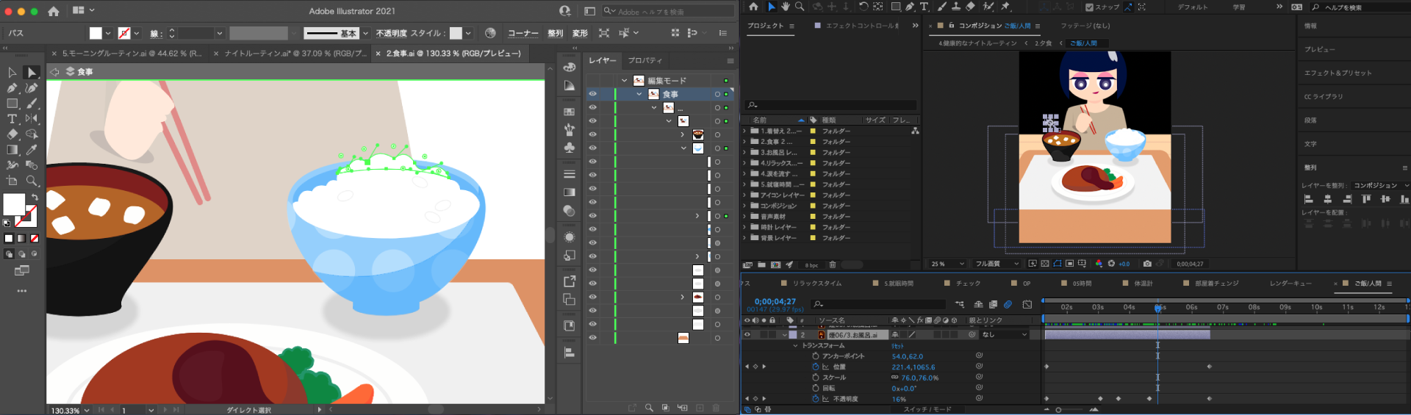Select the Zoom tool in Illustrator toolbar

32,181
